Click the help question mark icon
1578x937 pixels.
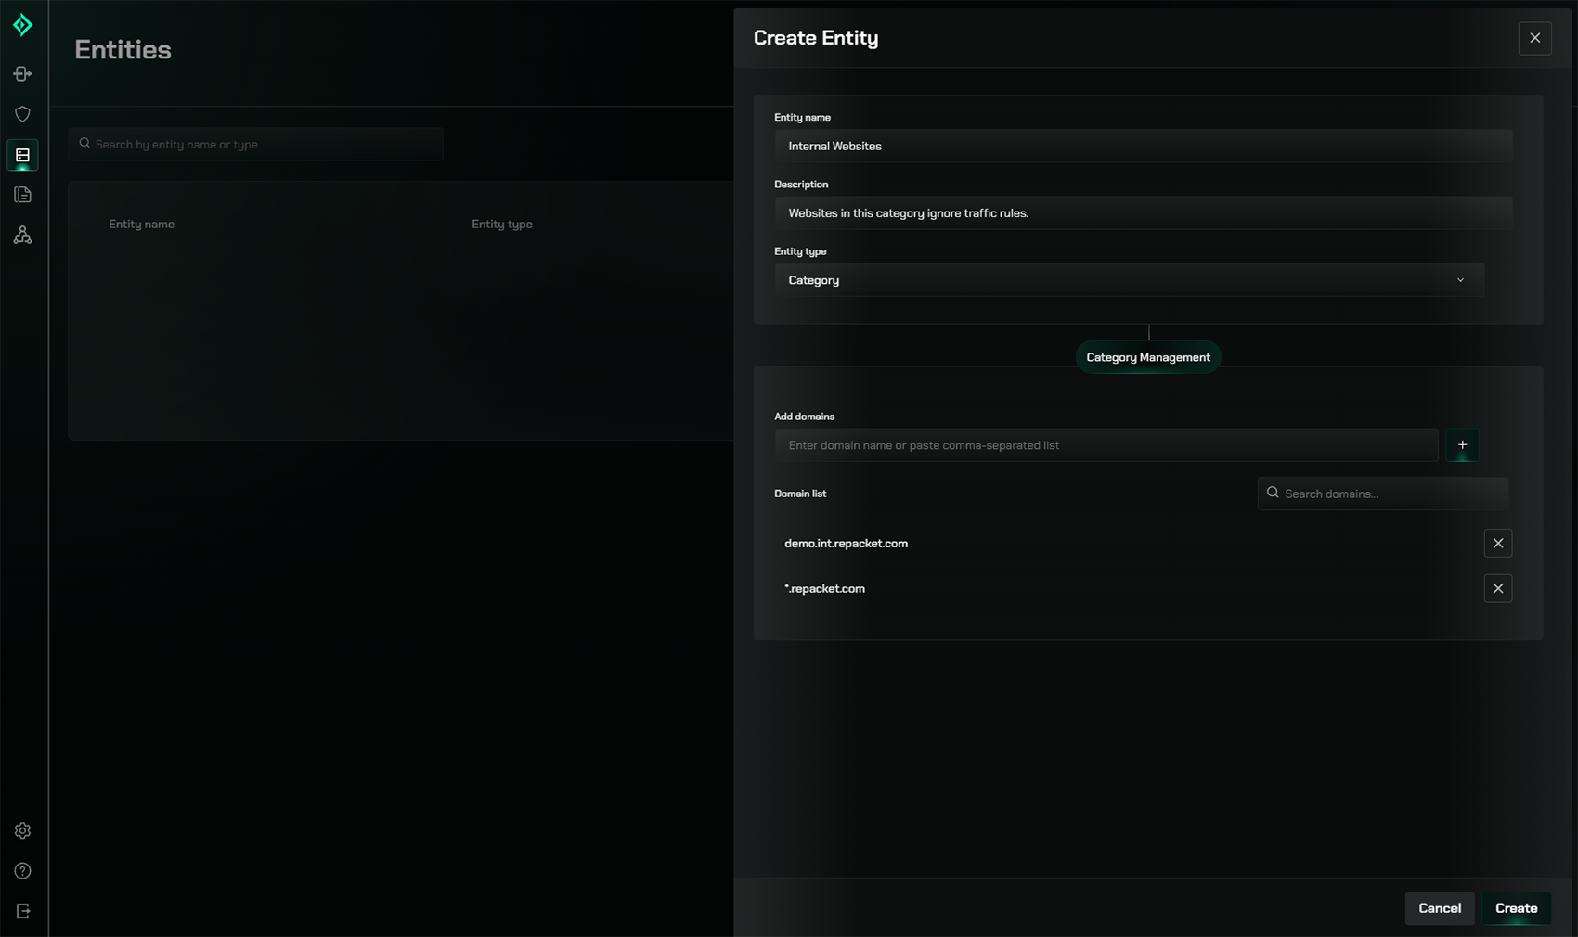[x=22, y=870]
